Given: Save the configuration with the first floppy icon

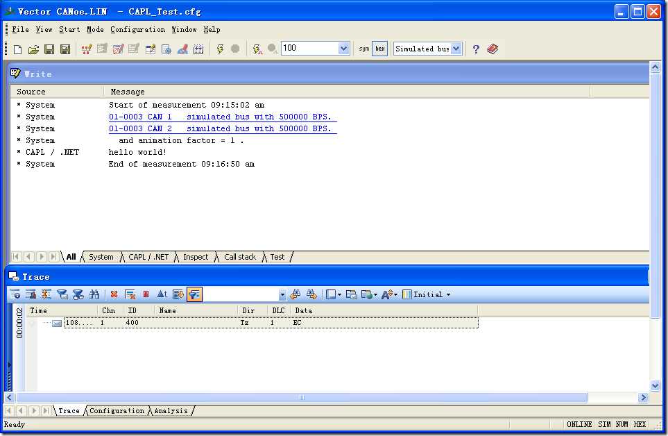Looking at the screenshot, I should pos(49,49).
